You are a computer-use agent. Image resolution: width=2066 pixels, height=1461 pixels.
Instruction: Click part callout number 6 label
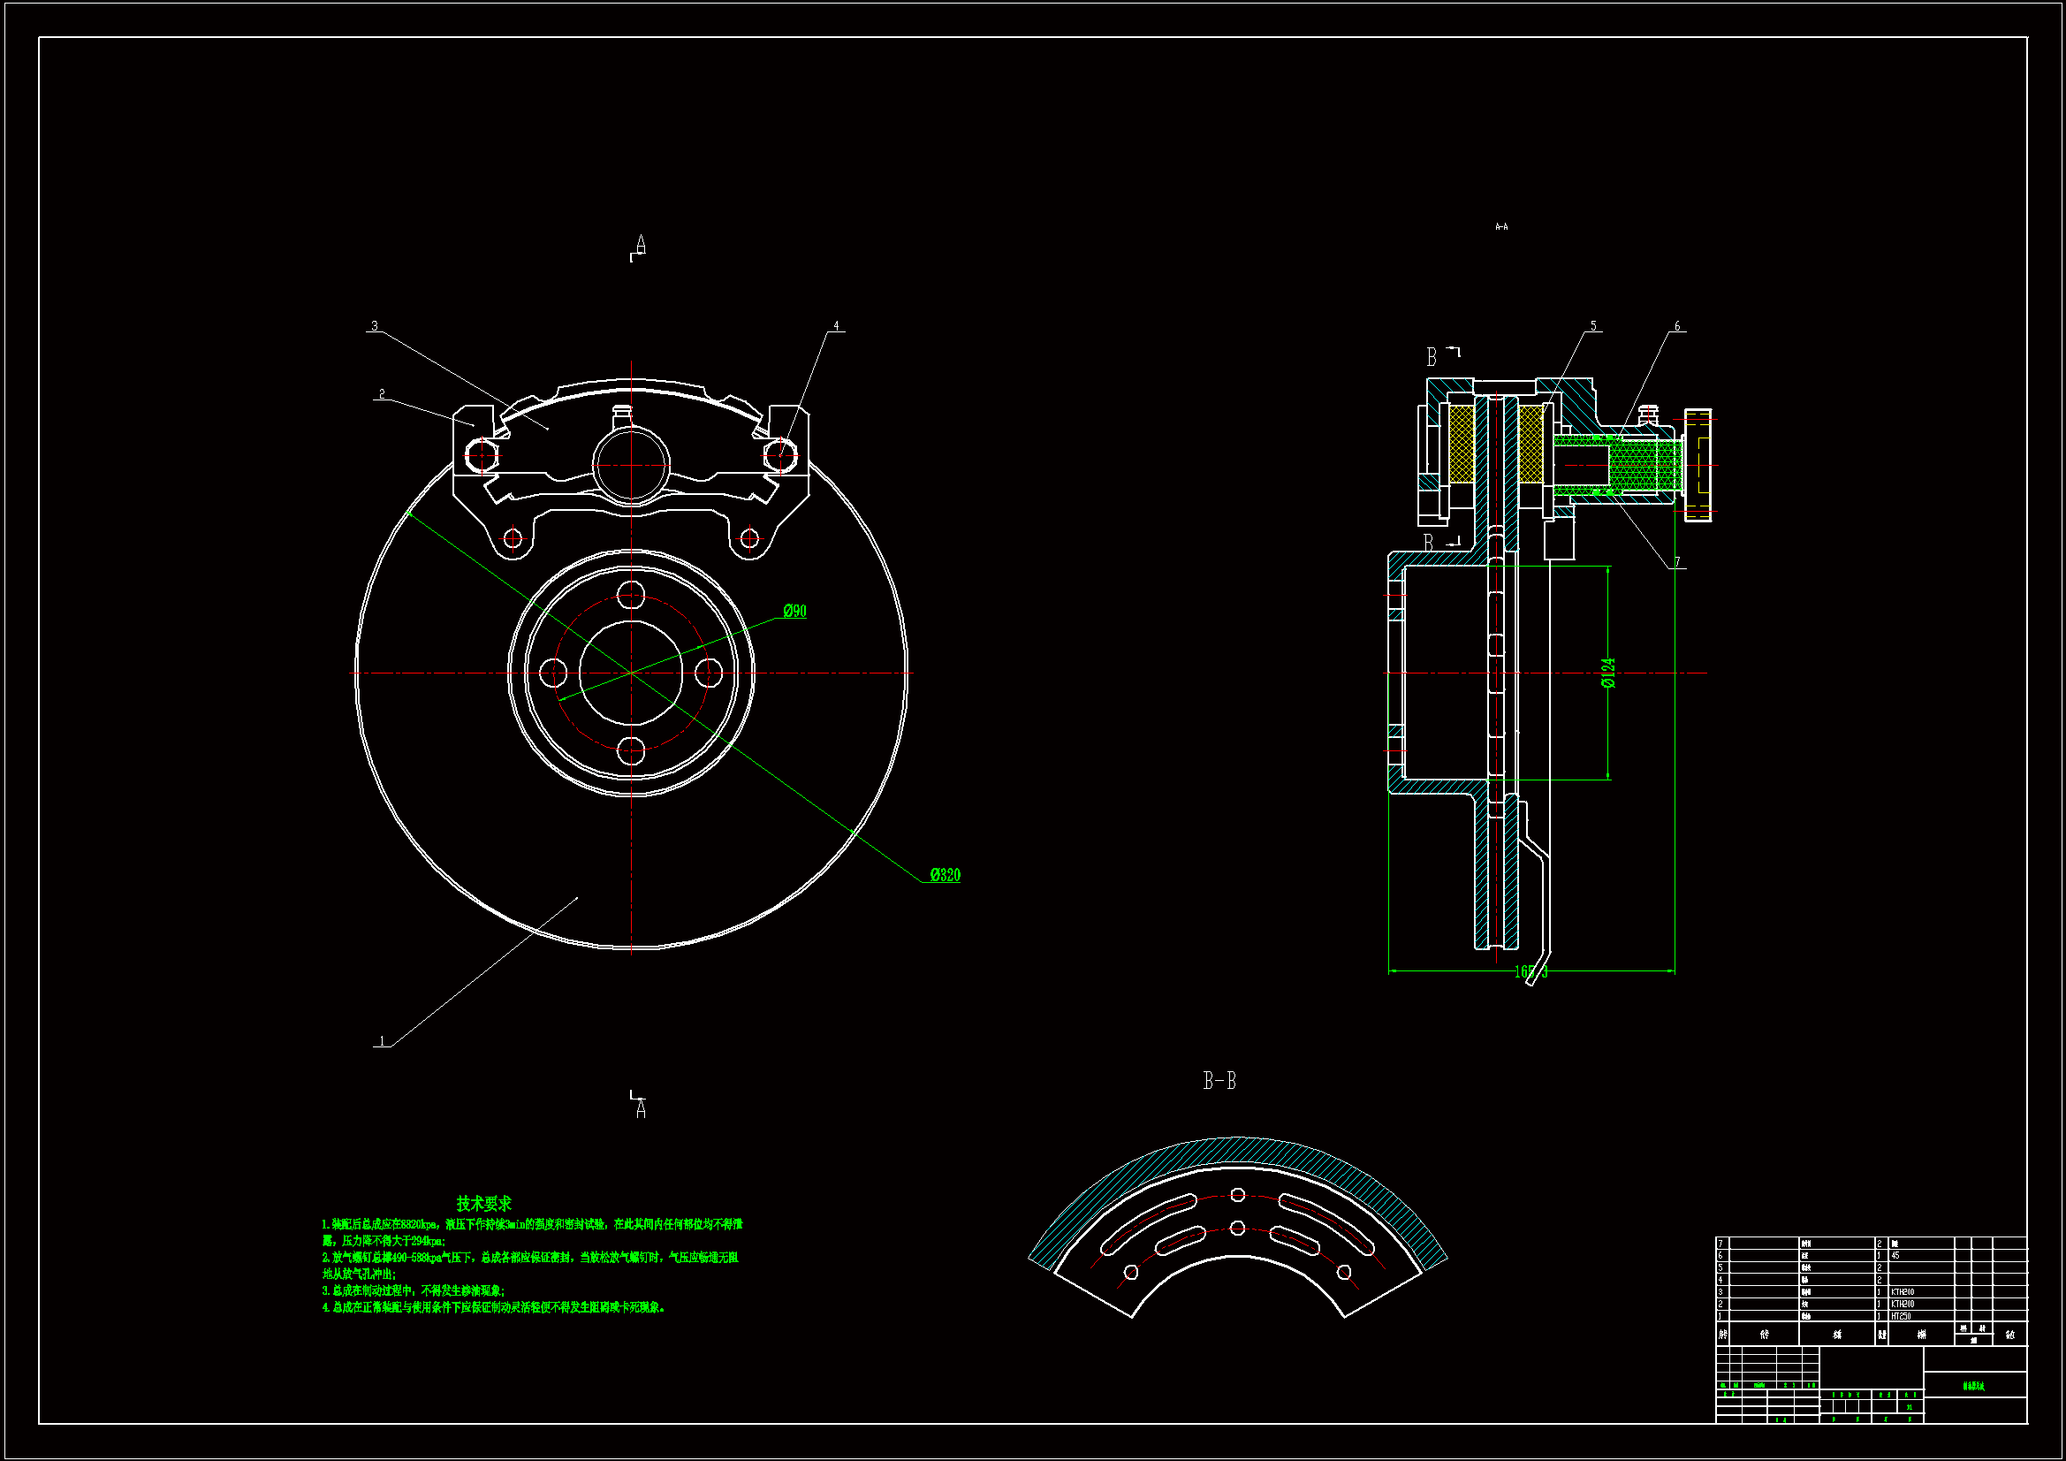coord(1676,326)
